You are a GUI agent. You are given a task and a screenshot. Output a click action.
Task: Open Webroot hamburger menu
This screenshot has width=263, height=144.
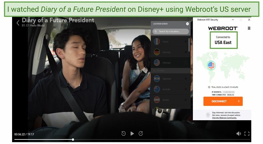click(249, 28)
